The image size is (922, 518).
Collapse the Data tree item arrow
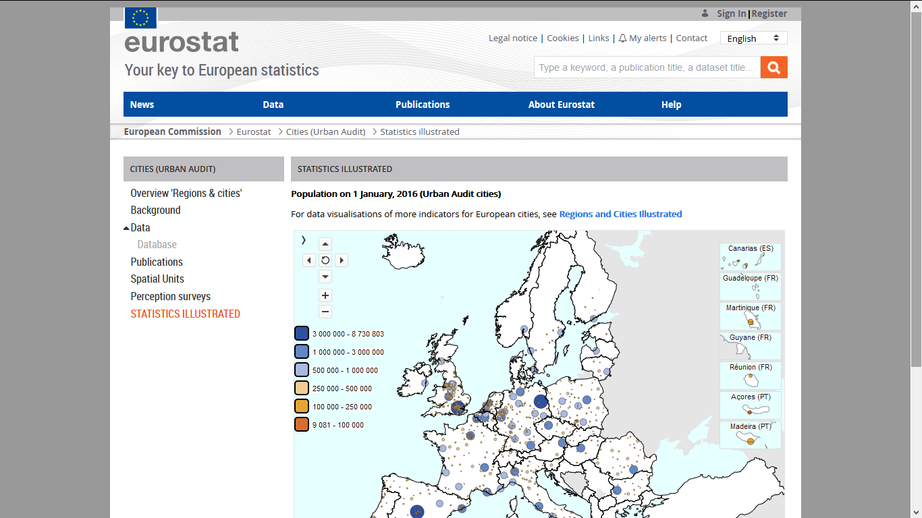coord(126,228)
